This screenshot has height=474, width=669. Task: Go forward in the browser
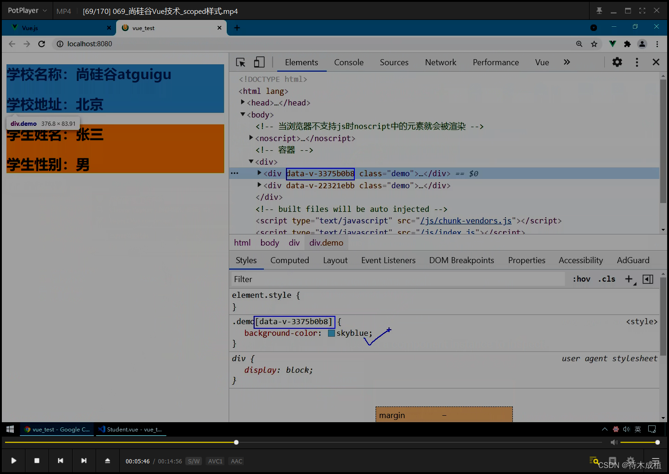point(27,44)
